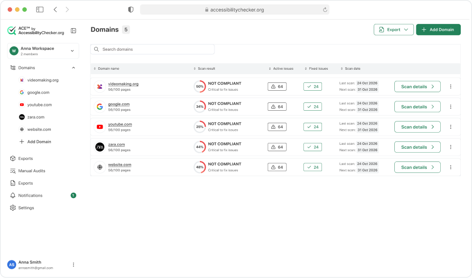Sort by Fixed issues column
472x278 pixels.
316,68
